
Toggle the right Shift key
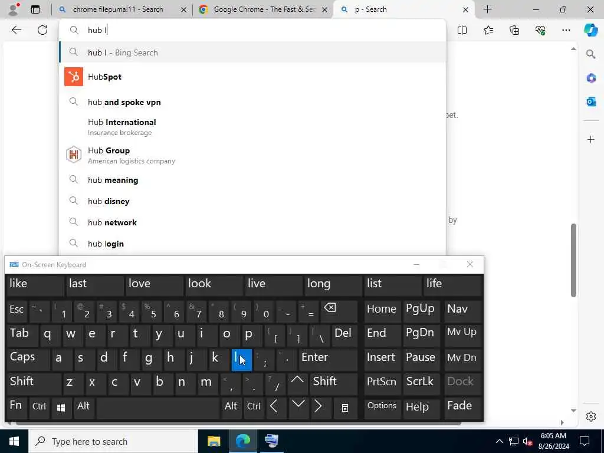[x=334, y=383]
